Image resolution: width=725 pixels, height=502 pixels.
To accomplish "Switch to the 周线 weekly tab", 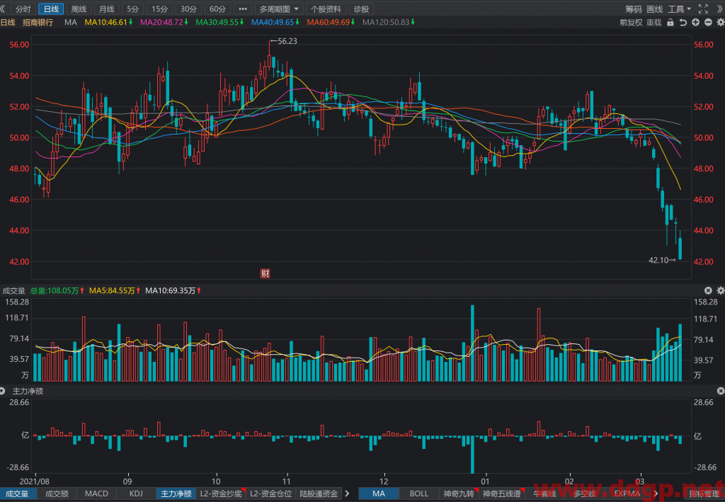I will [x=79, y=8].
